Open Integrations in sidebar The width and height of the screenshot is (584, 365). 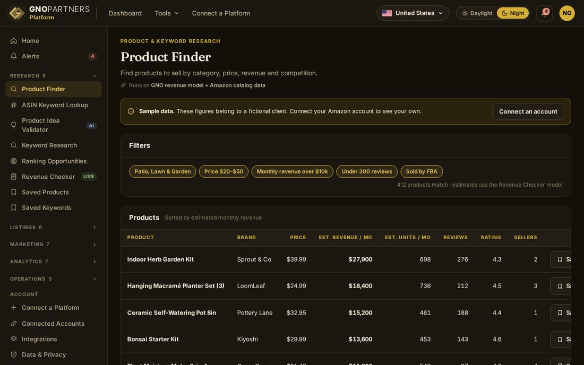[53, 340]
